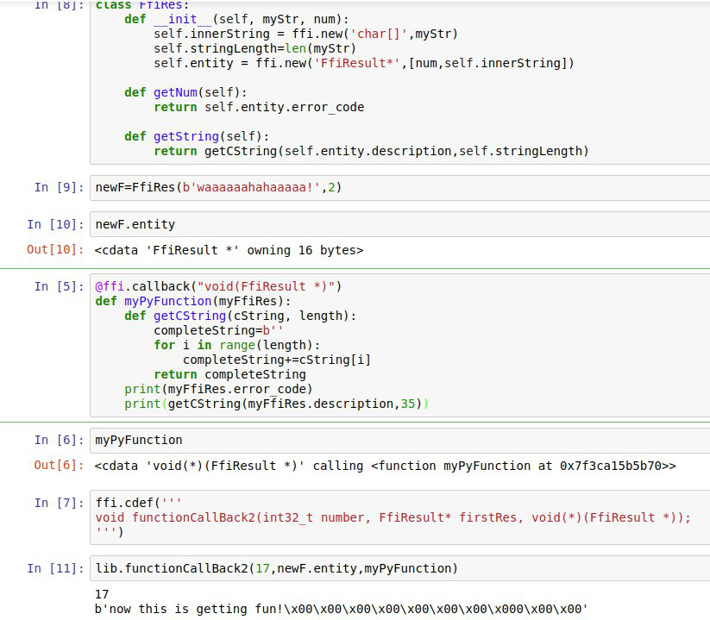This screenshot has width=710, height=620.
Task: Click the cdata function pointer output text
Action: (x=385, y=466)
